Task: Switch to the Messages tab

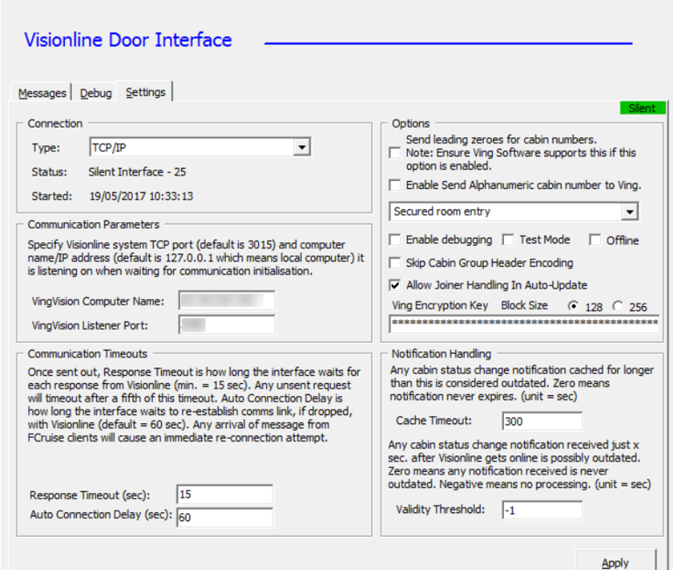Action: 42,93
